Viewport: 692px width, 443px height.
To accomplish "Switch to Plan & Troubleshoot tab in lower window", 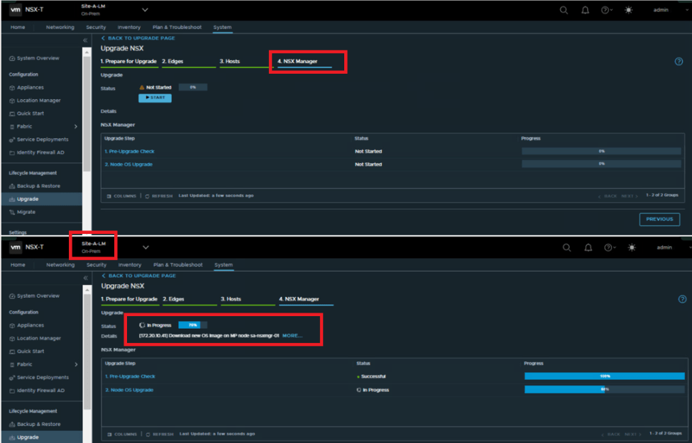I will [178, 264].
